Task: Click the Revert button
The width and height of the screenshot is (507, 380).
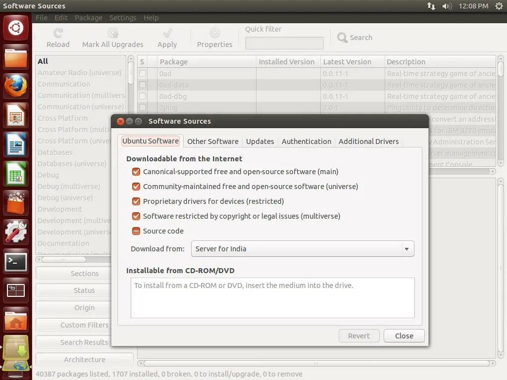Action: pos(359,335)
